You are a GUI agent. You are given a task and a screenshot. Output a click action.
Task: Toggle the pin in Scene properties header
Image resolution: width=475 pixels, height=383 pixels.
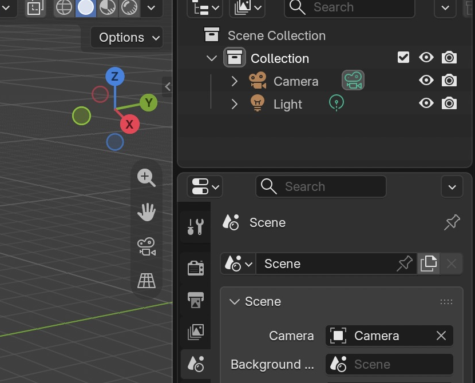452,222
